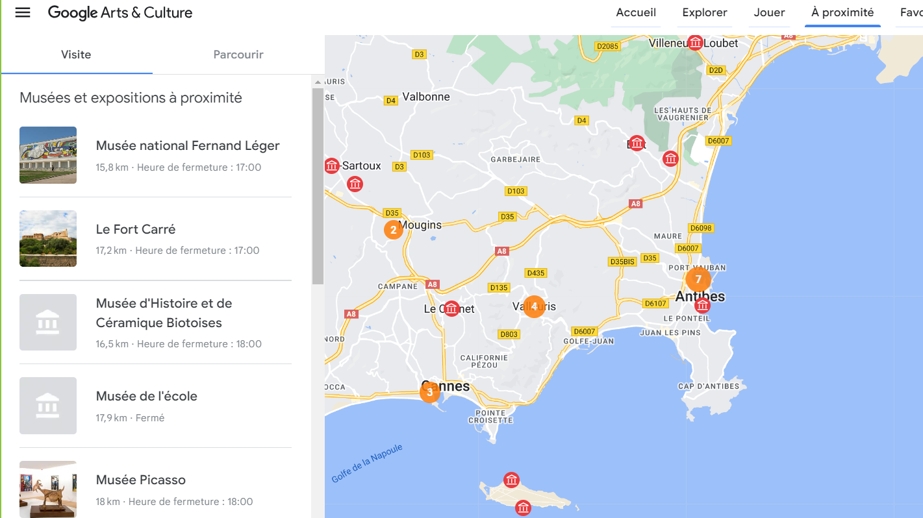
Task: Click the Pointe Croisette map label
Action: (x=491, y=417)
